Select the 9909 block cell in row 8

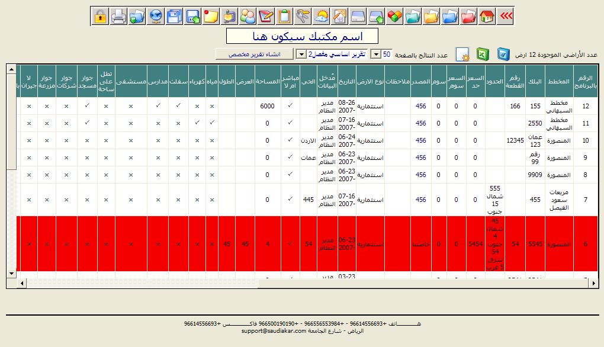(x=535, y=175)
